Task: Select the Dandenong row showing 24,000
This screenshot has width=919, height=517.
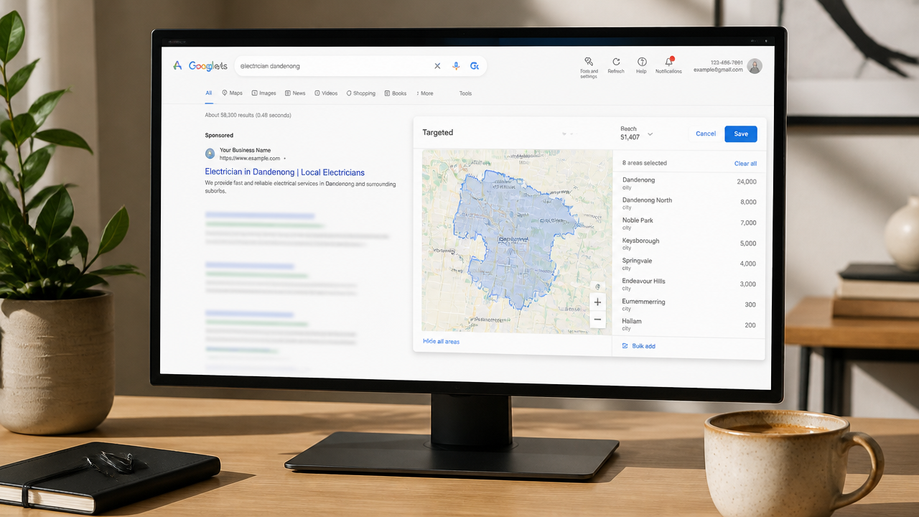Action: pos(689,183)
